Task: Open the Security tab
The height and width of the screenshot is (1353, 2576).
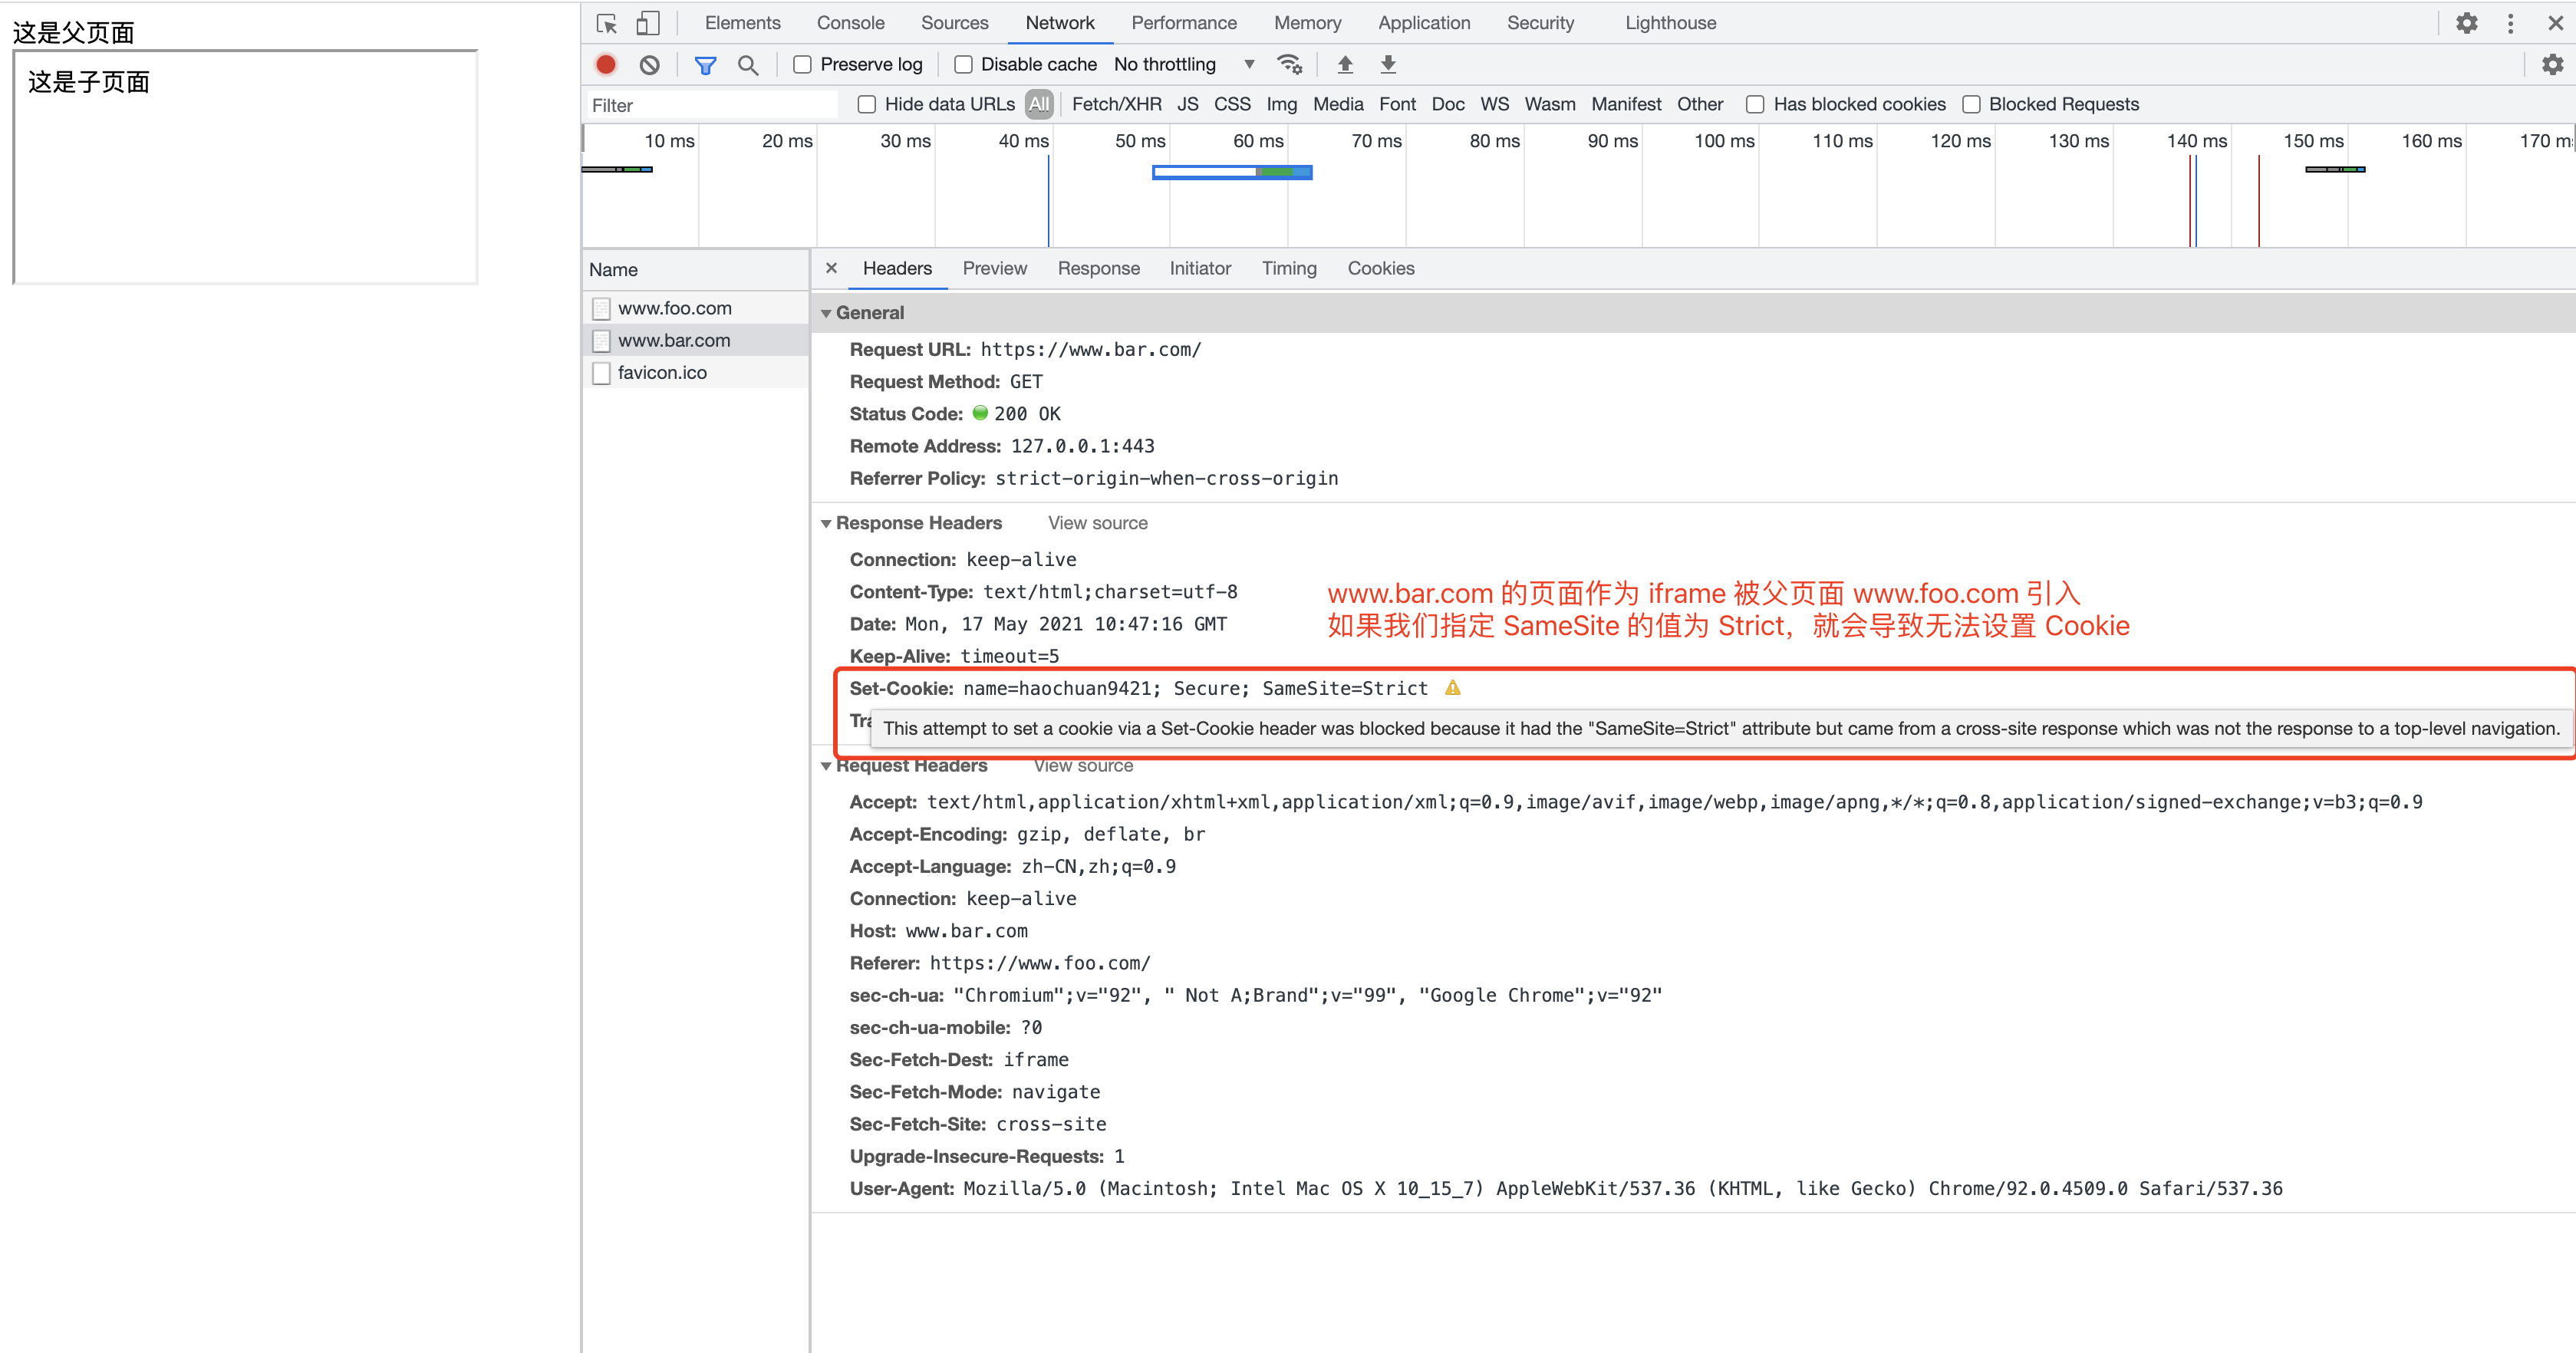Action: click(1540, 23)
